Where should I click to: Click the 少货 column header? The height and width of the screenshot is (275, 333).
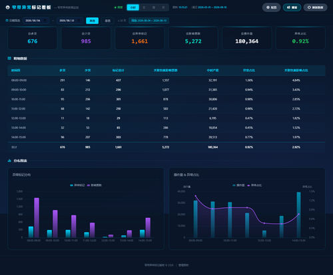click(88, 70)
